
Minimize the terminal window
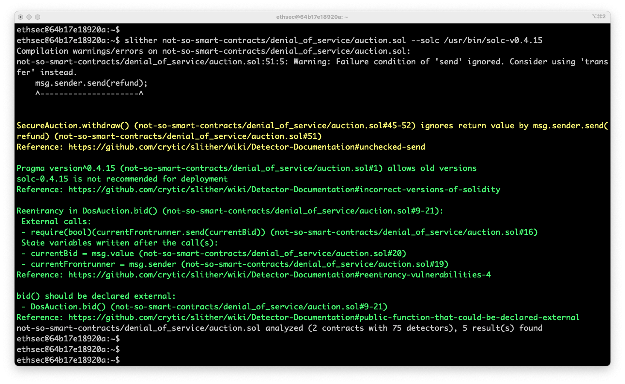point(29,17)
